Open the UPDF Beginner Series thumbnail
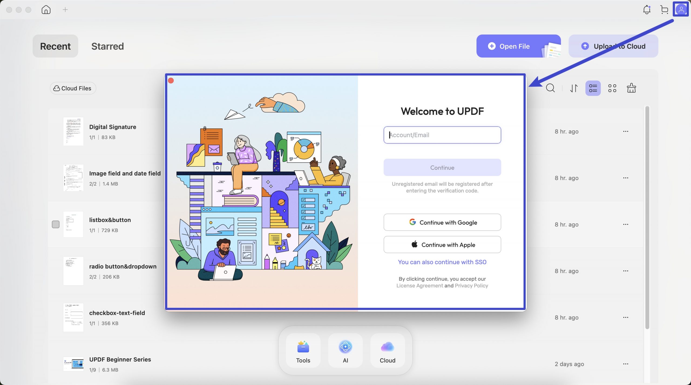691x385 pixels. tap(73, 364)
